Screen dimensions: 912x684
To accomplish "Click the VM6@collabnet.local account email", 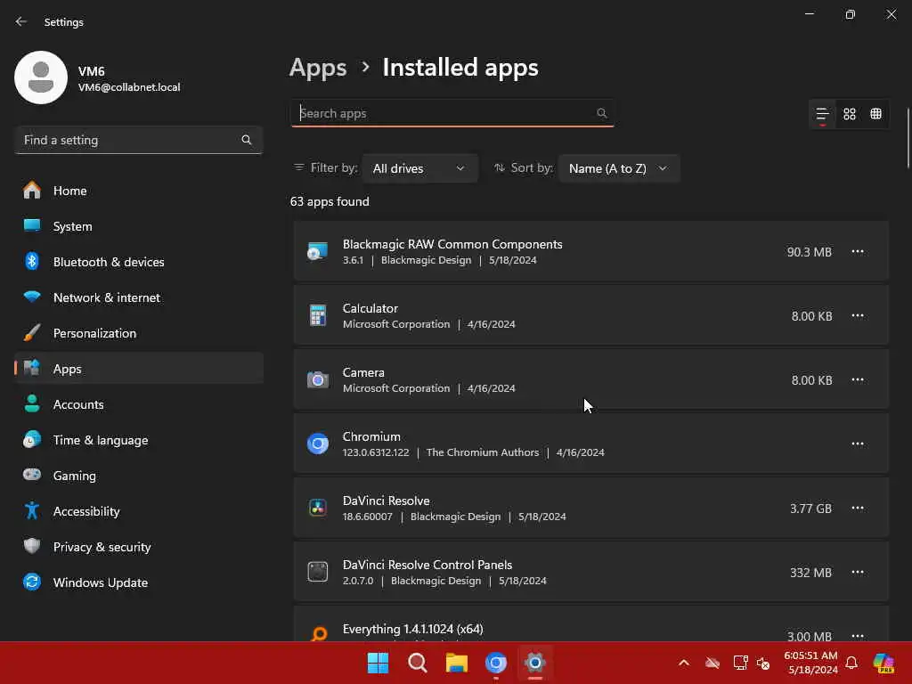I will (x=129, y=87).
